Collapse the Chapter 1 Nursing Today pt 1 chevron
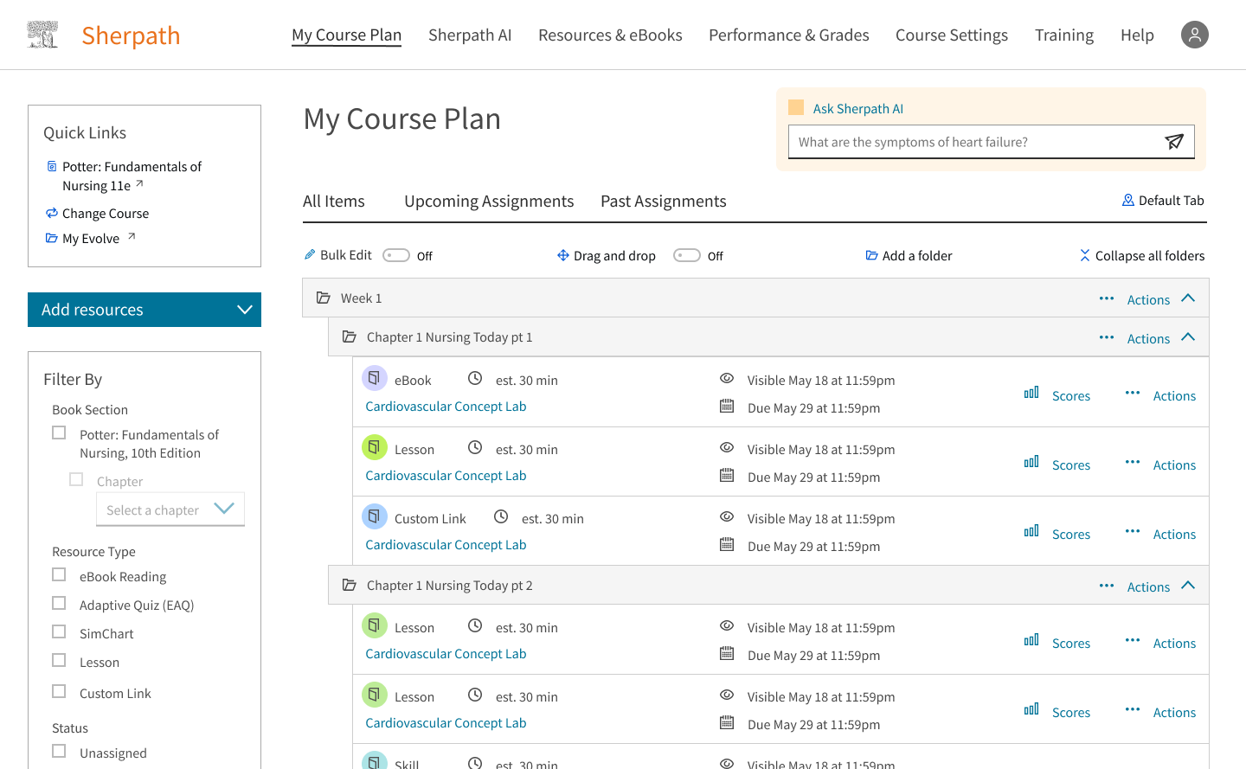 click(x=1188, y=336)
